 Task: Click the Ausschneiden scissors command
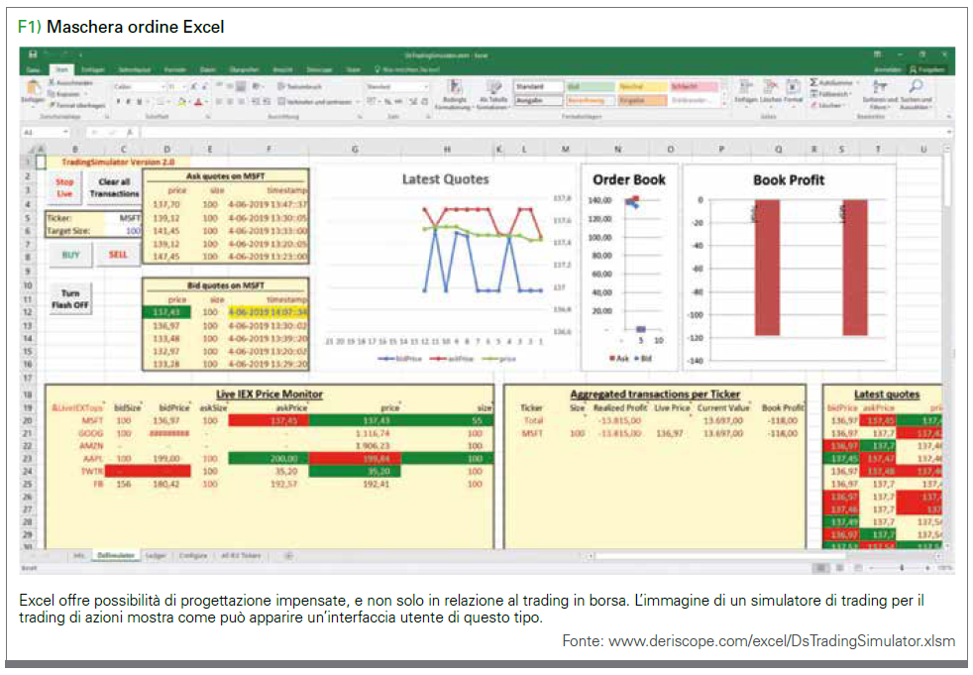point(70,82)
